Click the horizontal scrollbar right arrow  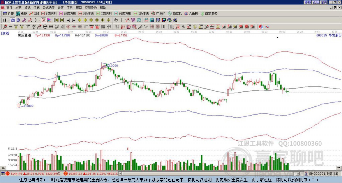click(298, 174)
